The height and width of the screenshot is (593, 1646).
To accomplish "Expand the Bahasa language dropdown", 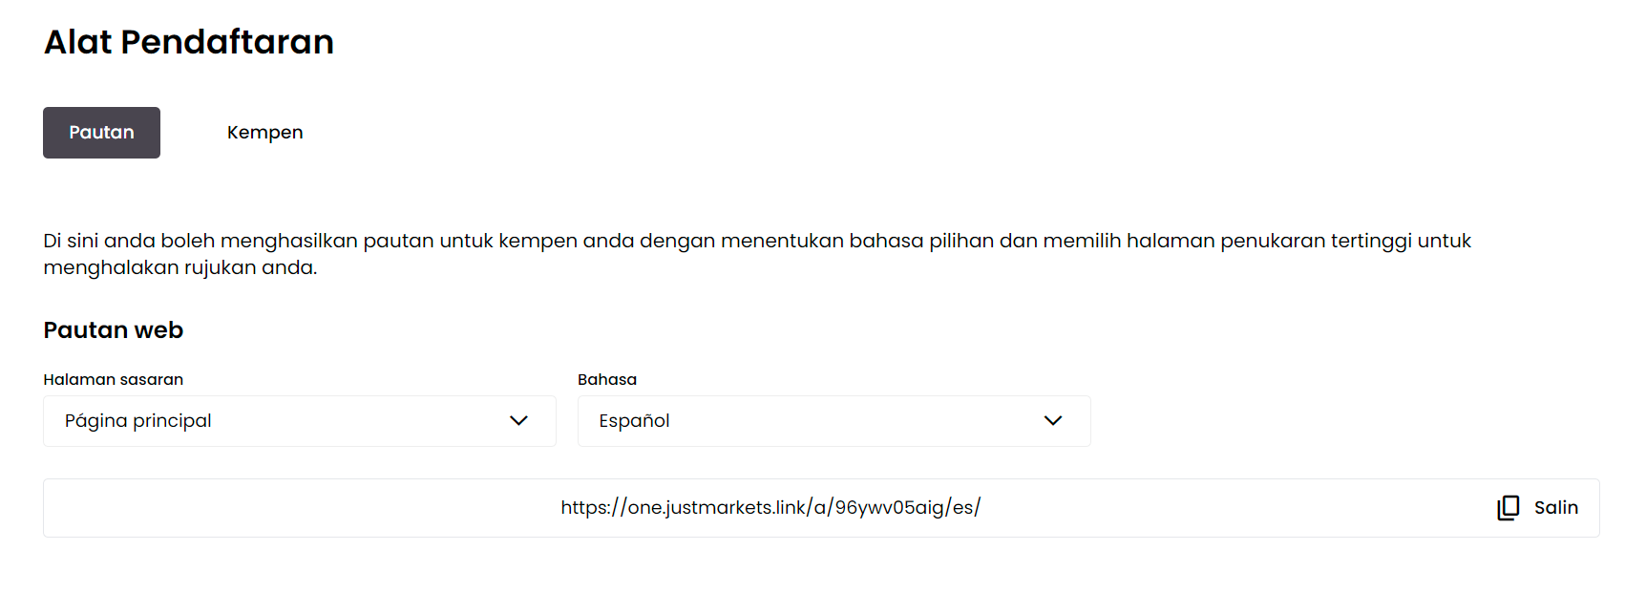I will pos(833,421).
